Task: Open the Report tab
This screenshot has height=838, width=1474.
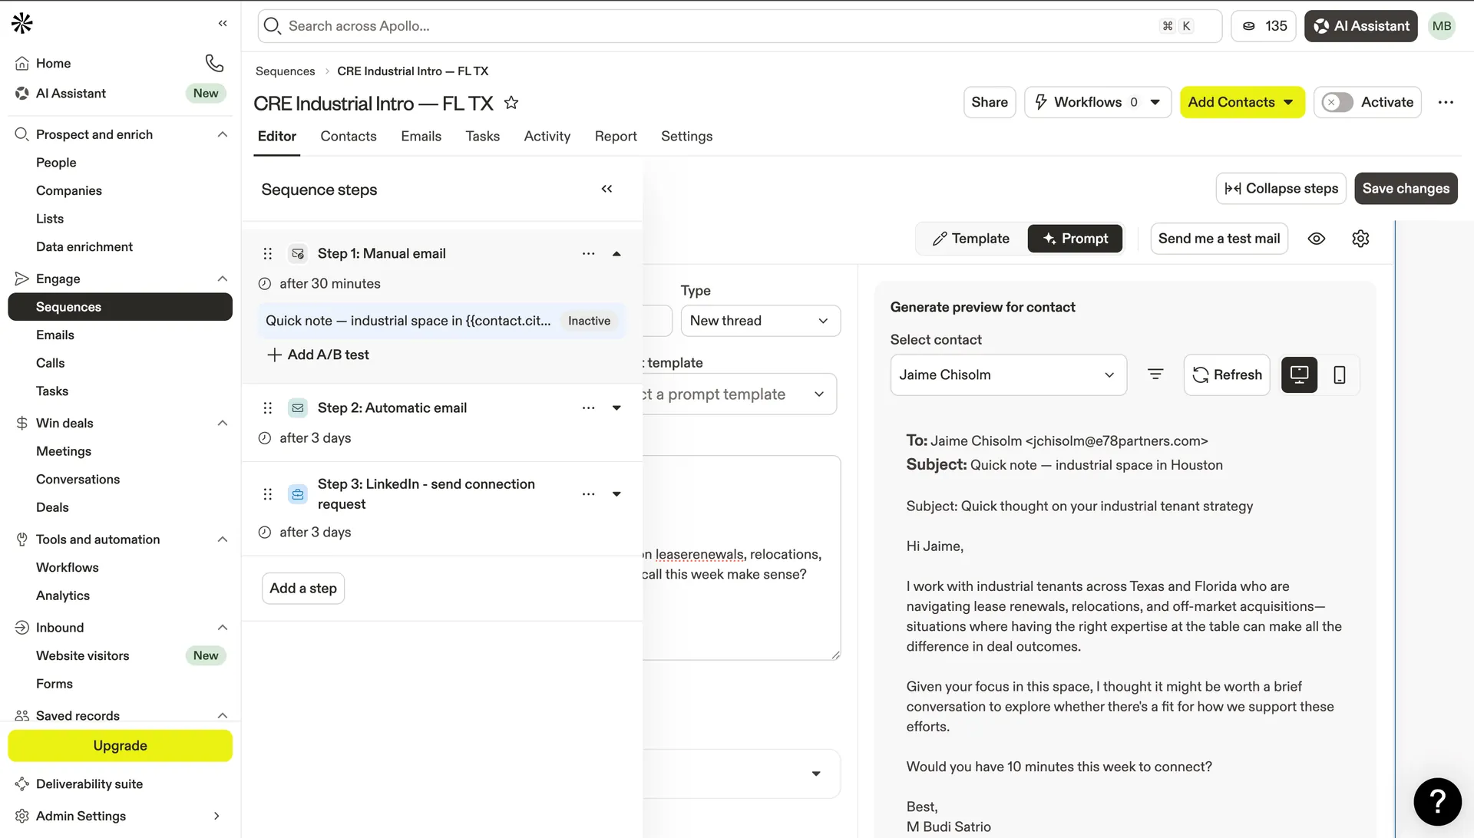Action: 615,136
